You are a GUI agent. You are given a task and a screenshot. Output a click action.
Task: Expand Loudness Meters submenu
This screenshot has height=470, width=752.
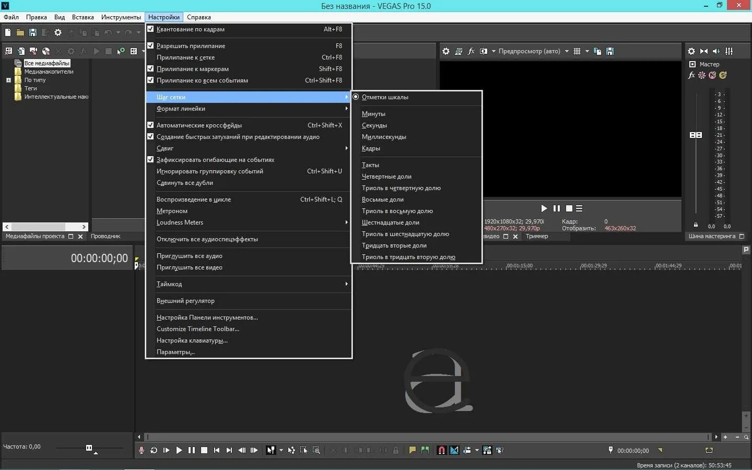click(x=249, y=222)
